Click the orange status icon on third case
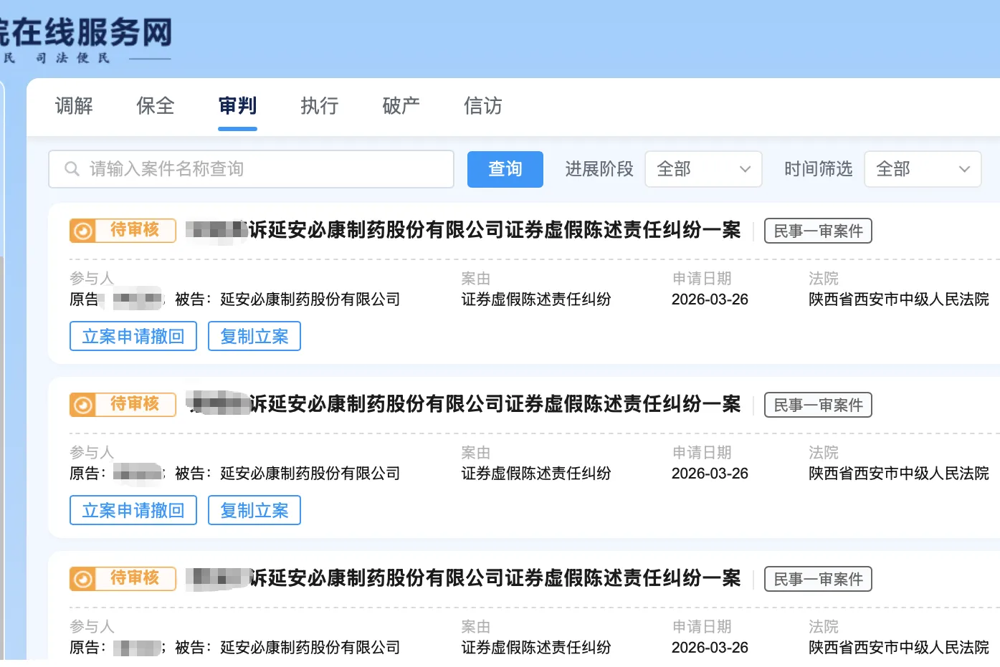Image resolution: width=1000 pixels, height=667 pixels. tap(83, 578)
